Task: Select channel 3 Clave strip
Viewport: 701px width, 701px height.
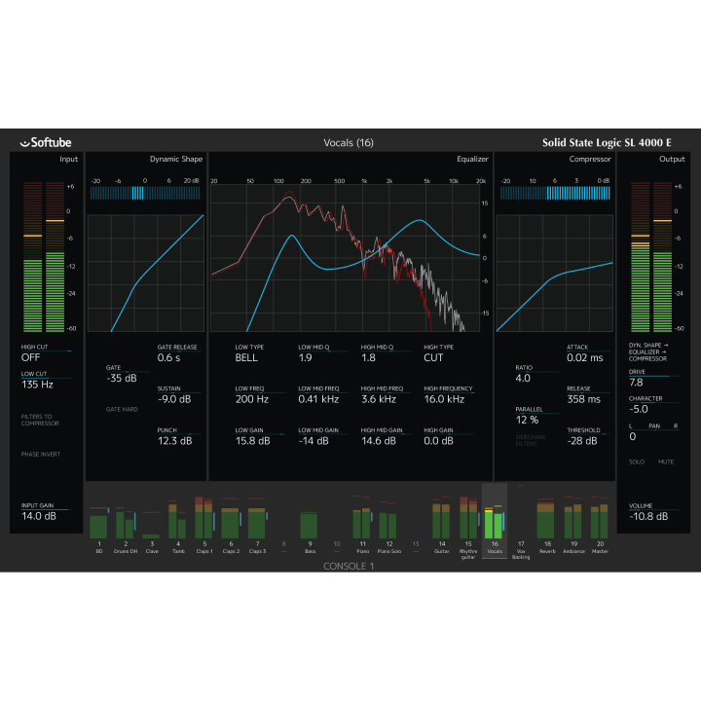Action: [152, 531]
